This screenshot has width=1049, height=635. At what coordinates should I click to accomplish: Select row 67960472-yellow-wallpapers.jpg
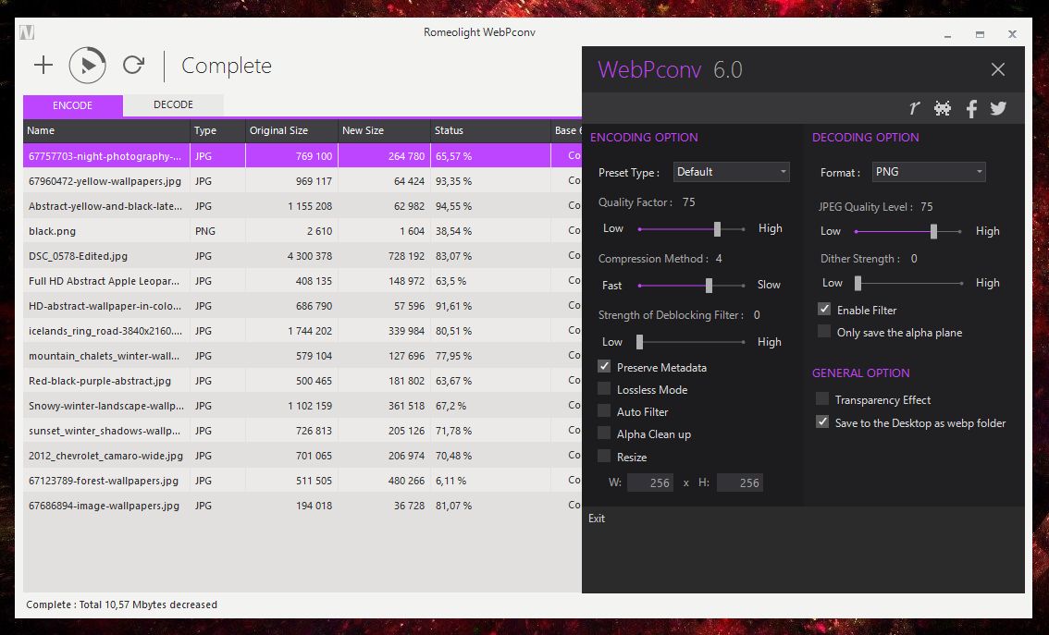pos(302,181)
